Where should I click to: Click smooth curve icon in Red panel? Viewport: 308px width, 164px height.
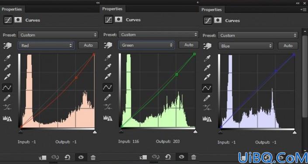[7, 107]
